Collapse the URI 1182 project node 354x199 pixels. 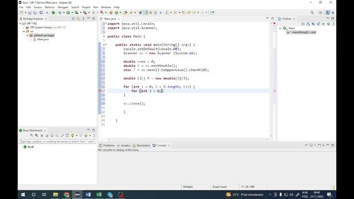[20, 23]
